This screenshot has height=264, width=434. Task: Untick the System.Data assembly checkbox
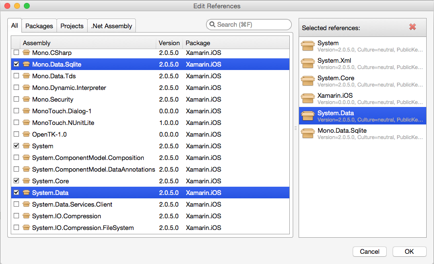click(x=17, y=193)
